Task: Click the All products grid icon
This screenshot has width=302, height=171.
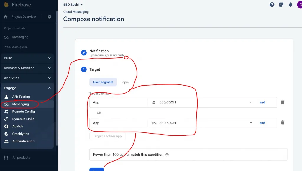Action: 6,157
